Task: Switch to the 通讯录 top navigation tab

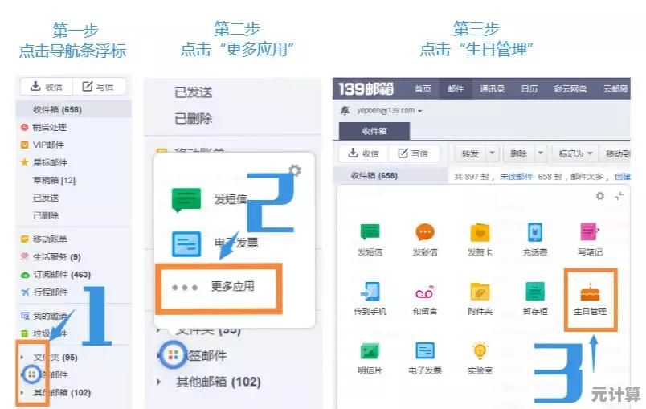Action: [x=492, y=89]
